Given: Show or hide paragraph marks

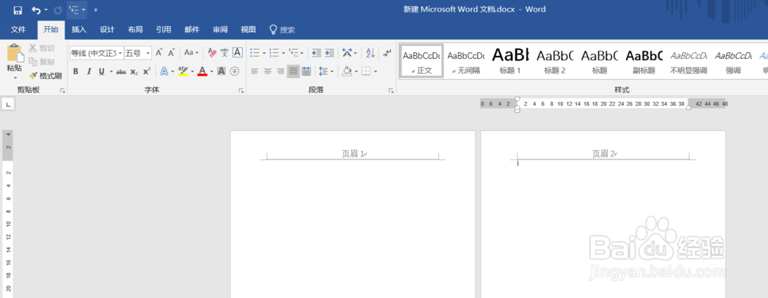Looking at the screenshot, I should click(387, 52).
